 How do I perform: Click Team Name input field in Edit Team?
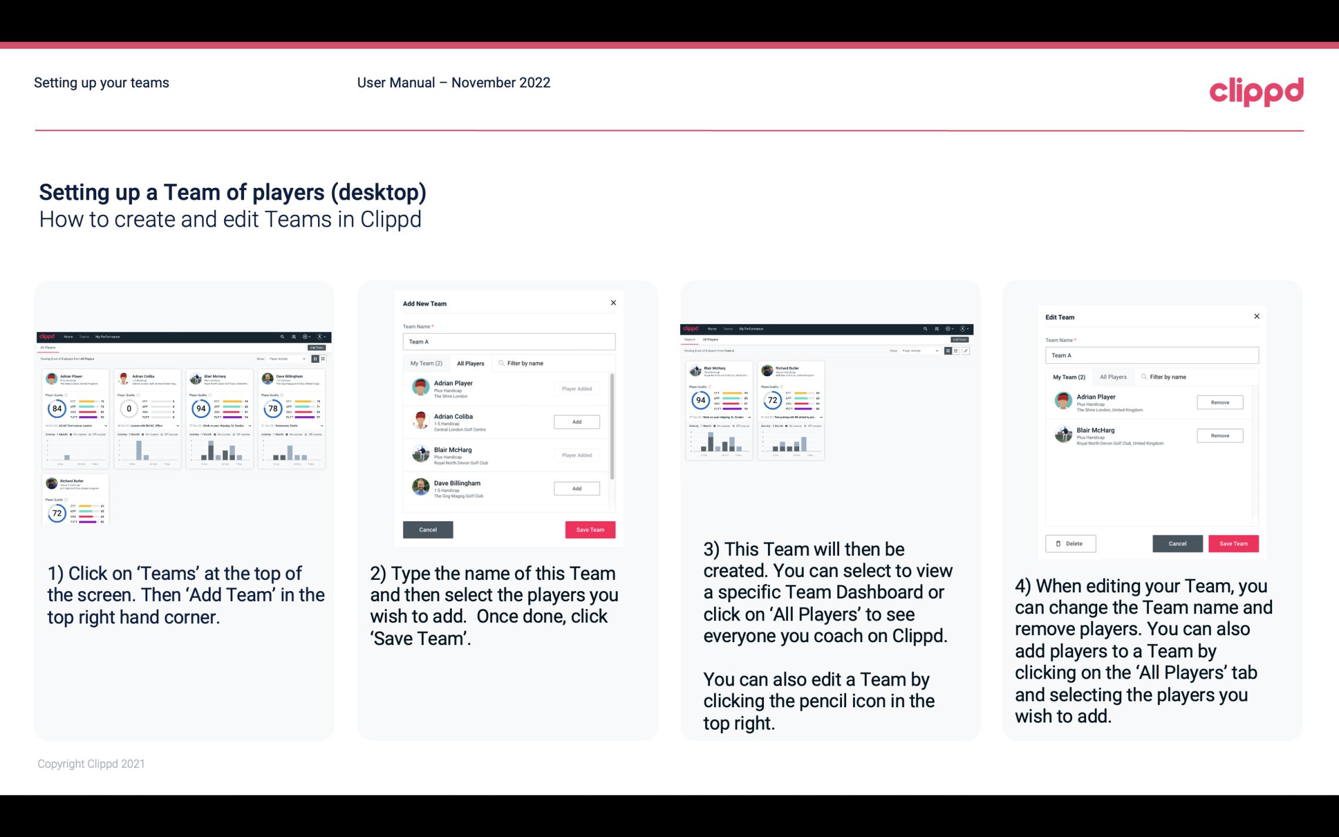tap(1152, 355)
